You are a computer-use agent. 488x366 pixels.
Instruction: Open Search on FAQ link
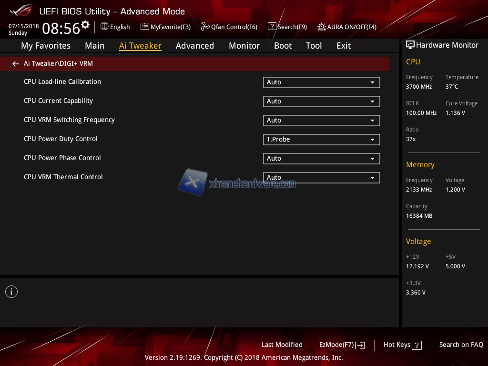click(461, 345)
